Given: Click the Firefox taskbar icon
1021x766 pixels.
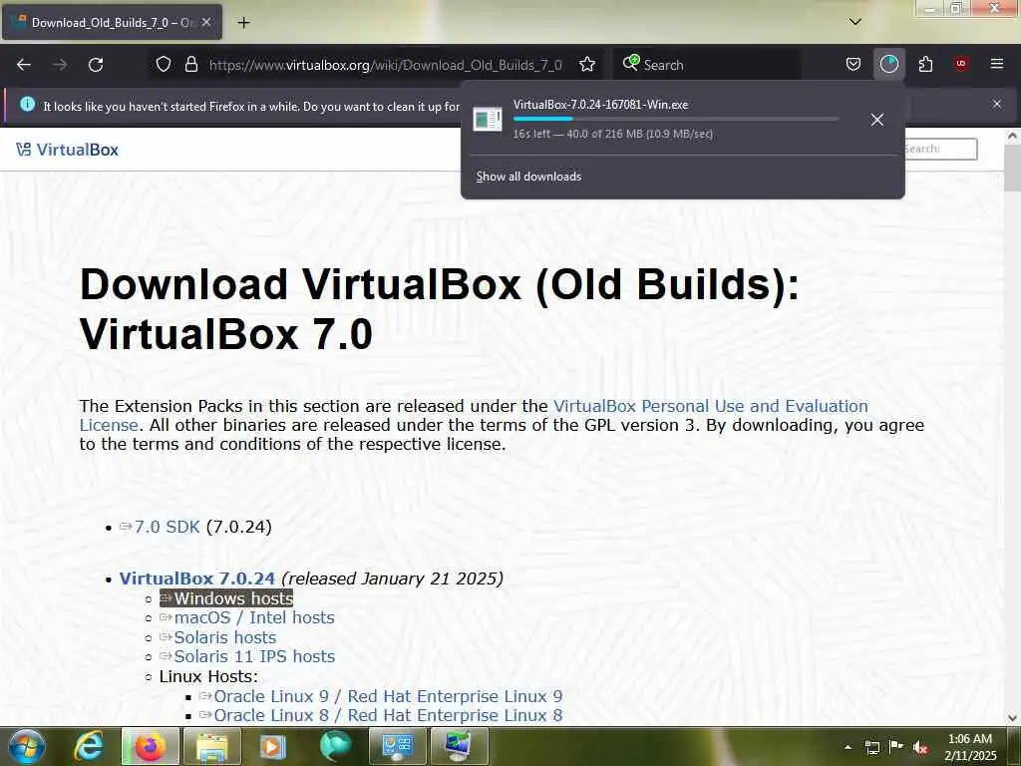Looking at the screenshot, I should 150,746.
